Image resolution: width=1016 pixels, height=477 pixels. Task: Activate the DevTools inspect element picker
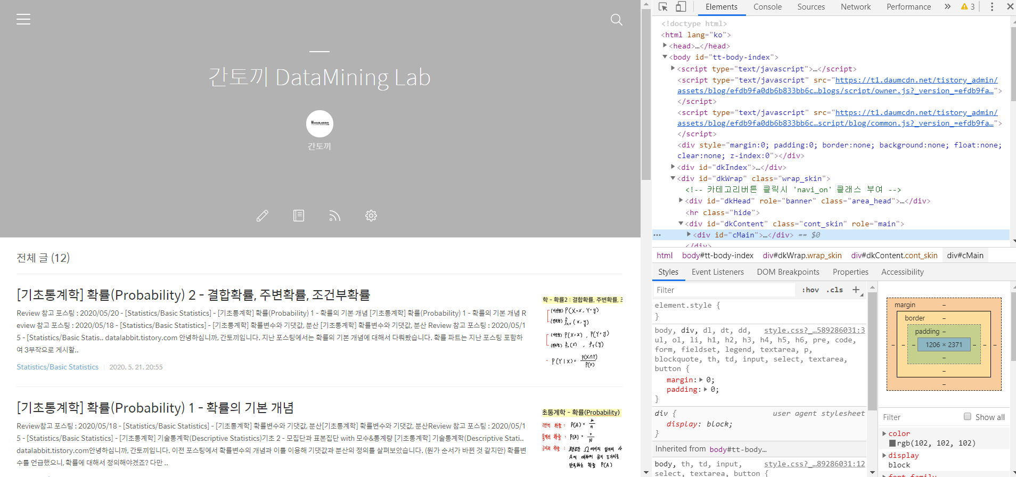(x=663, y=7)
